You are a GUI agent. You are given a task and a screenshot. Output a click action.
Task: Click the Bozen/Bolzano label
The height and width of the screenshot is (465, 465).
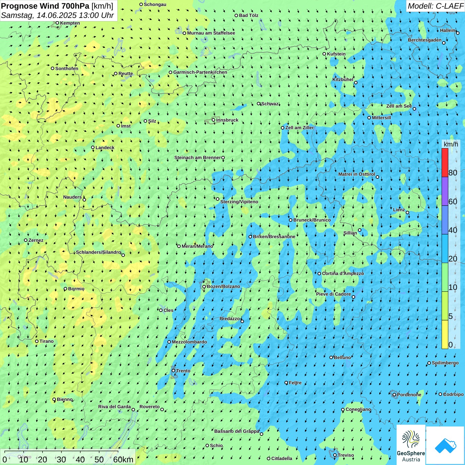(223, 286)
